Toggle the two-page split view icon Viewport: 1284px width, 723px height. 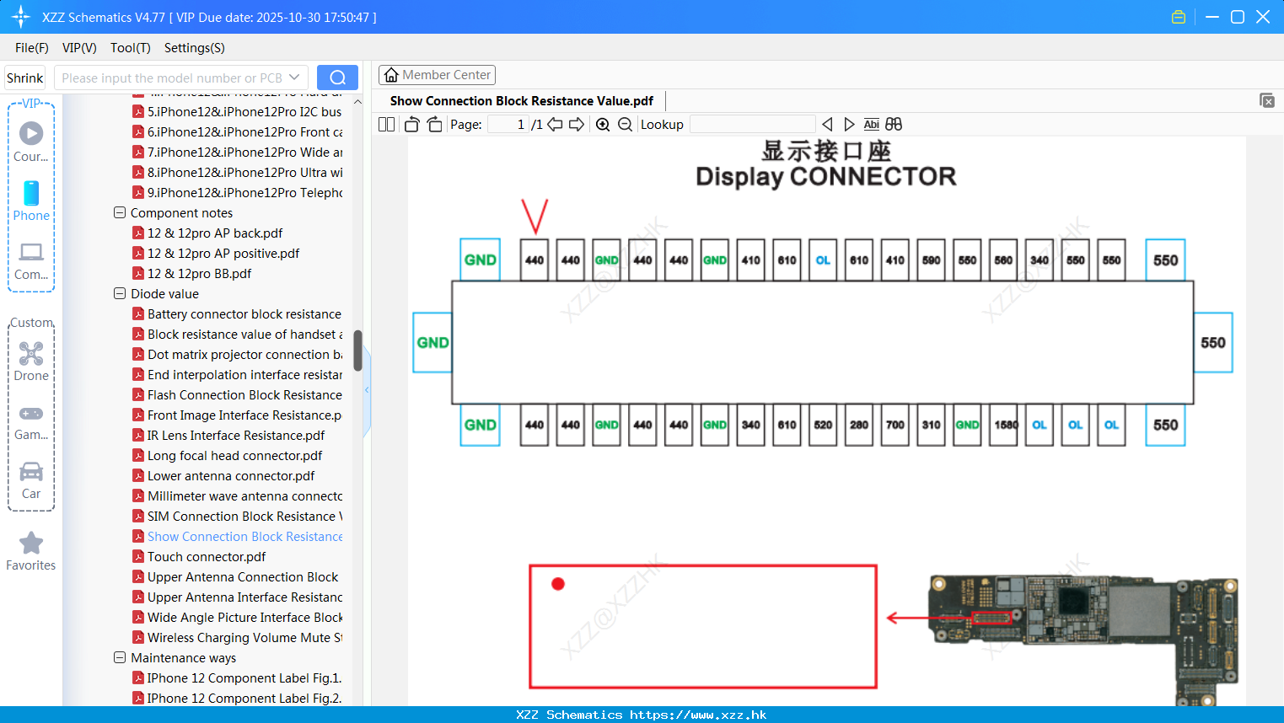pyautogui.click(x=386, y=125)
